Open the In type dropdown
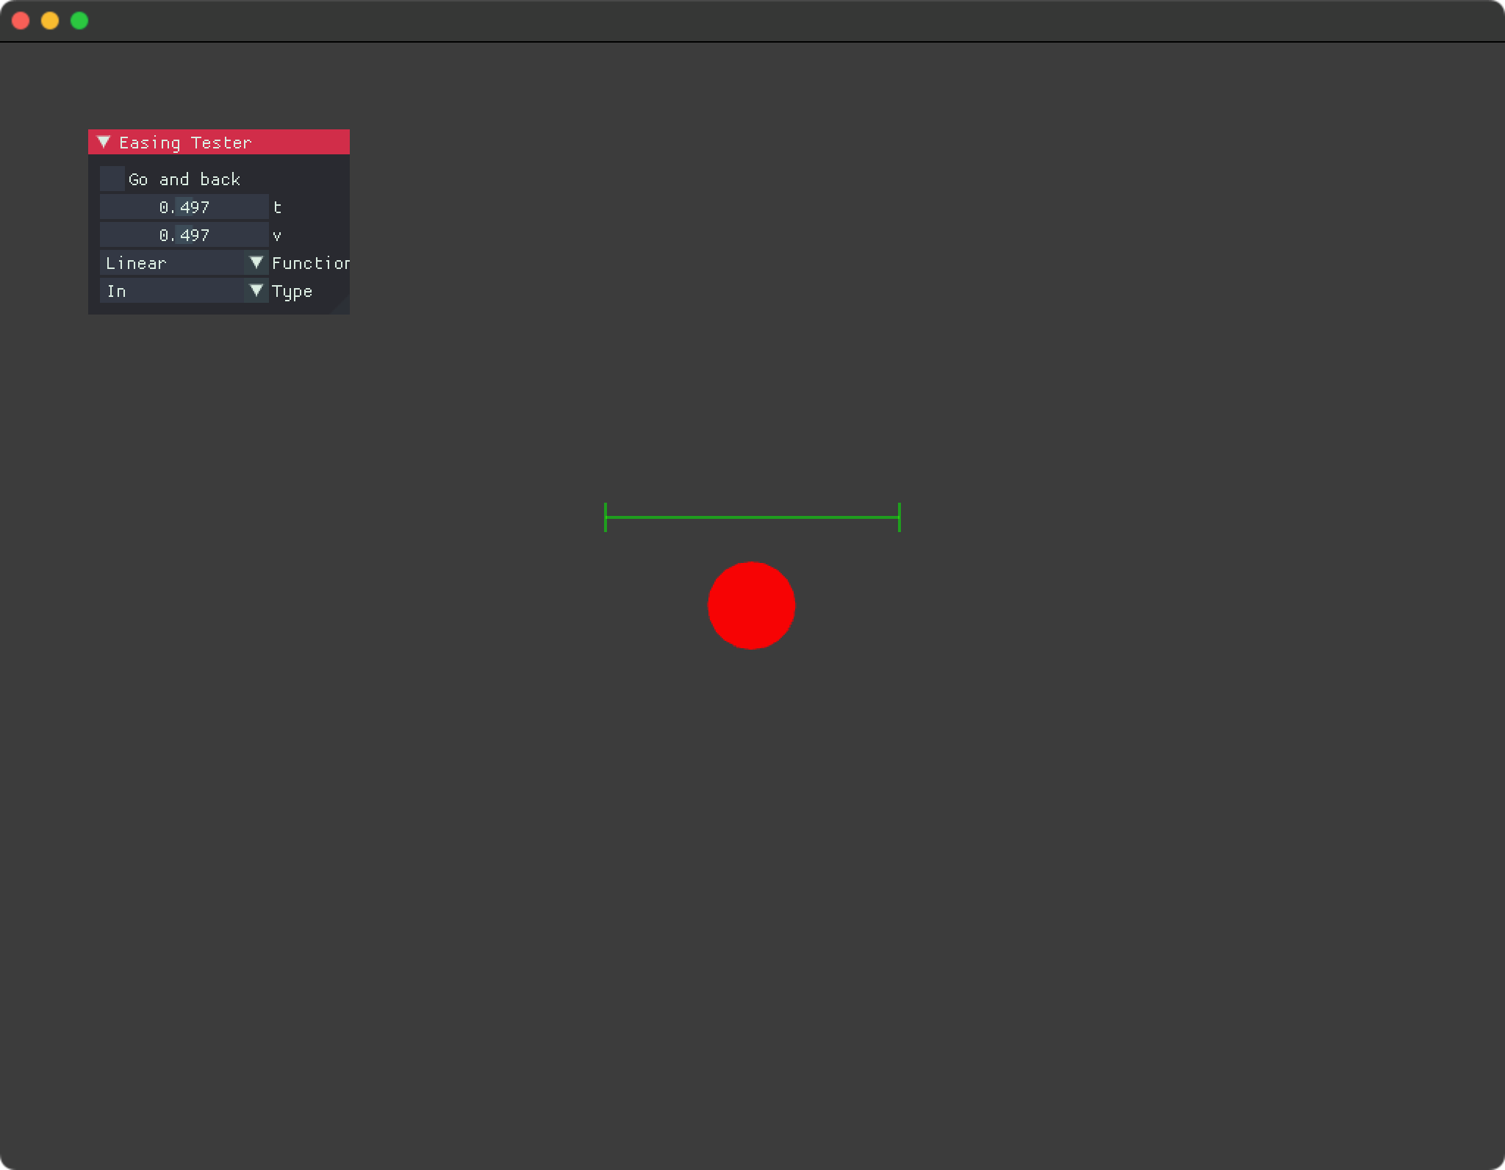The image size is (1505, 1170). pos(184,290)
